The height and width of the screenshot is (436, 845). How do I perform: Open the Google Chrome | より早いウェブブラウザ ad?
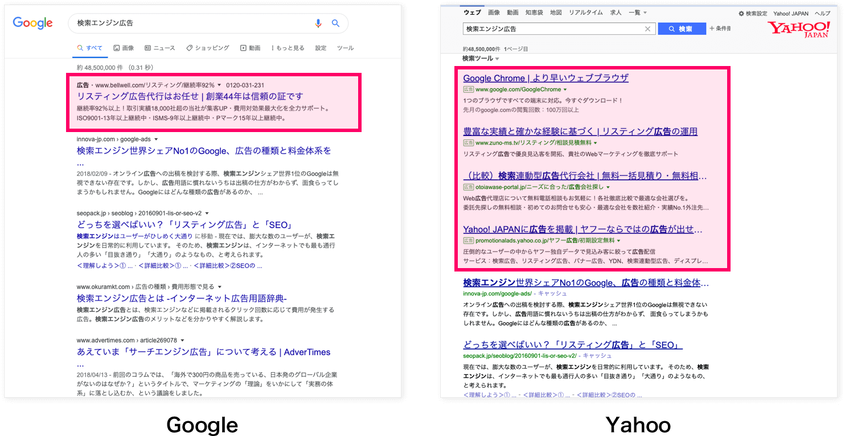(545, 78)
